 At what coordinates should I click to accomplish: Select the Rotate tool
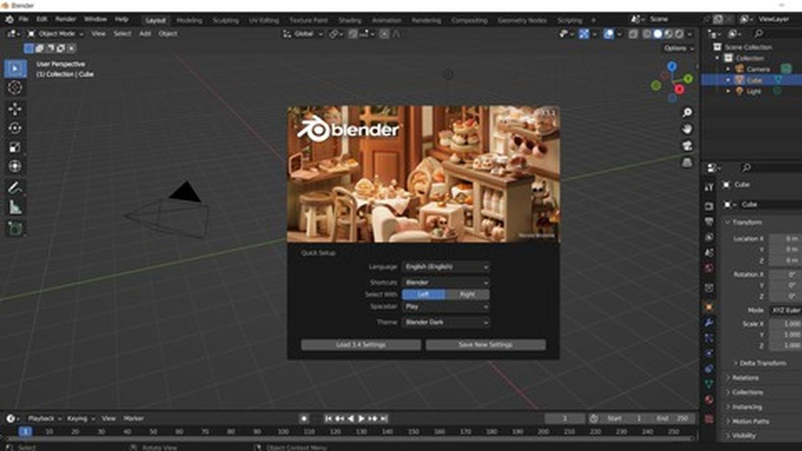14,128
